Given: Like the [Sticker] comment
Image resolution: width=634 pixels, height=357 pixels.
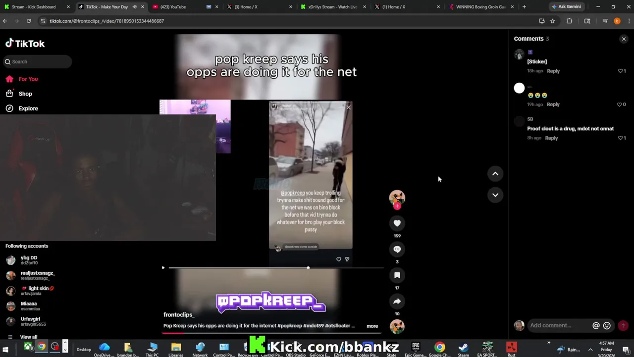Looking at the screenshot, I should 620,71.
